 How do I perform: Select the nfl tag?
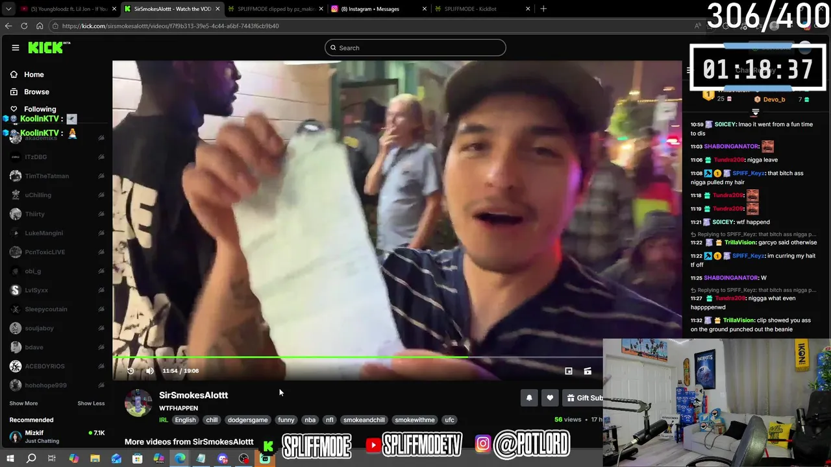point(329,420)
